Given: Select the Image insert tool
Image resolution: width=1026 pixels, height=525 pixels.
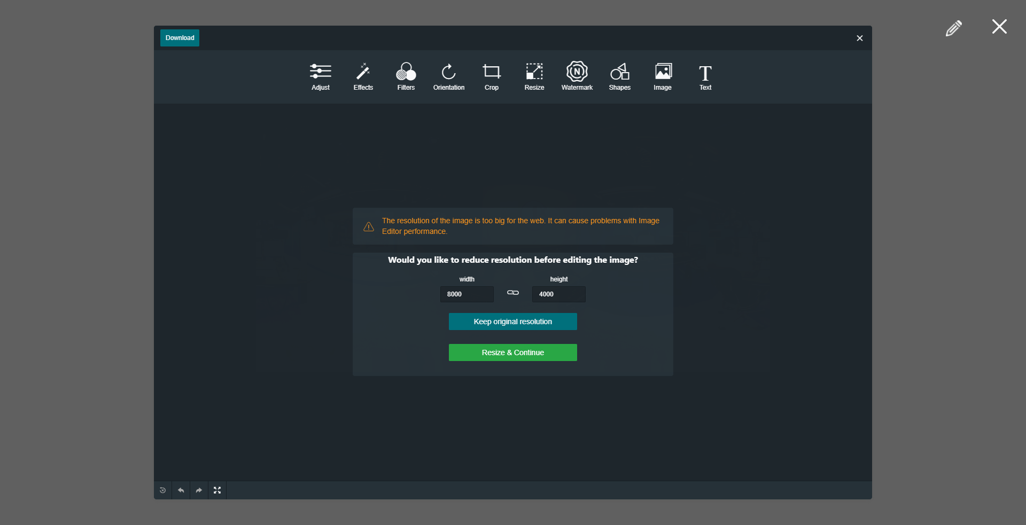Looking at the screenshot, I should [662, 76].
